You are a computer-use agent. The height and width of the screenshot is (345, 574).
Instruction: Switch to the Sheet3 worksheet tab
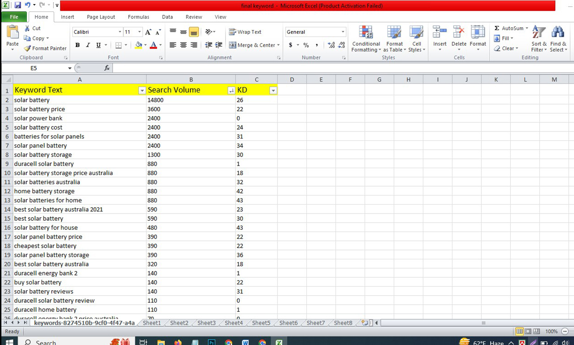[x=206, y=323]
